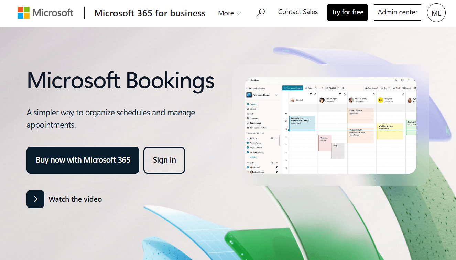Click the Try for free button
The width and height of the screenshot is (456, 260).
347,12
